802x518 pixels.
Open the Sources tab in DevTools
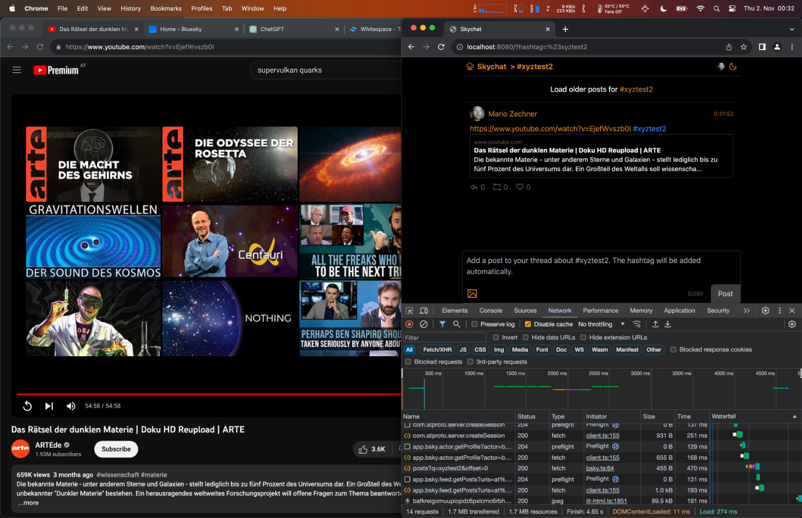525,310
